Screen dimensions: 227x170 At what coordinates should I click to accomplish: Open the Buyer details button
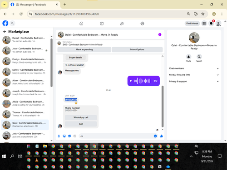click(x=76, y=58)
